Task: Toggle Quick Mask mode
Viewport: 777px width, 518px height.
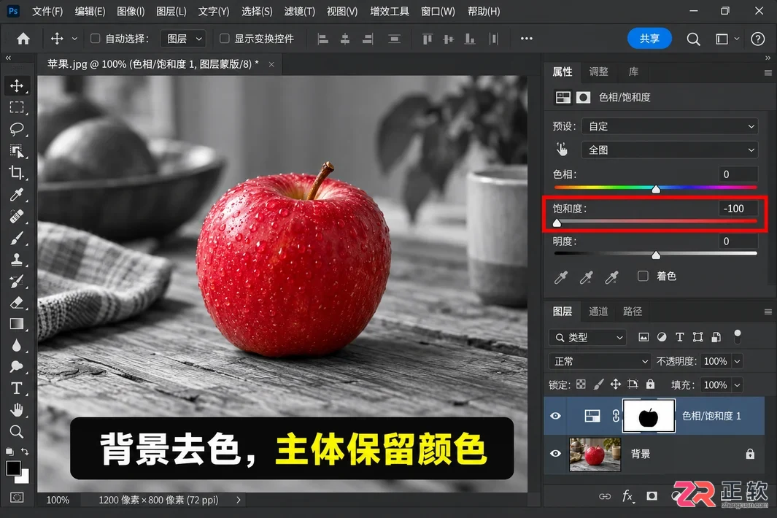Action: pyautogui.click(x=17, y=497)
